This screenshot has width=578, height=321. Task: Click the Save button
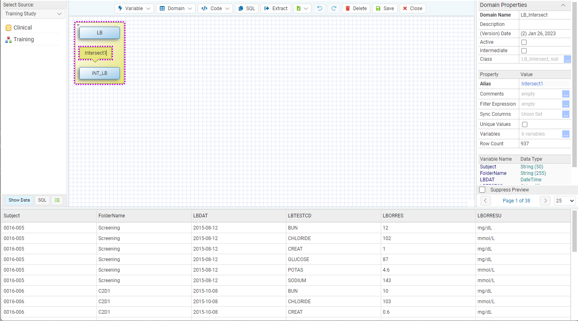click(x=385, y=9)
